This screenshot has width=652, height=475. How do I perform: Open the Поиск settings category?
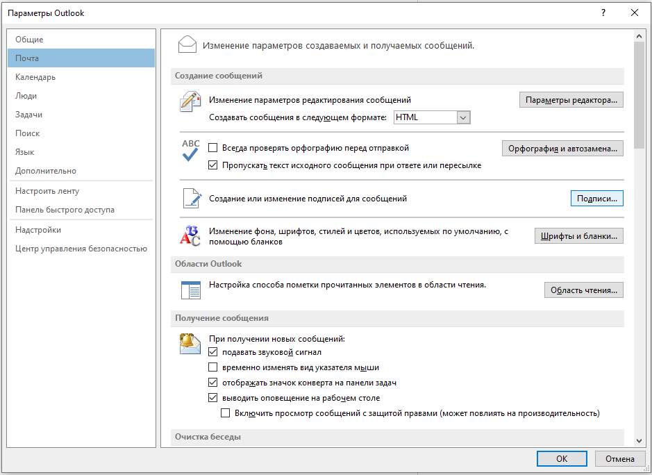tap(81, 133)
